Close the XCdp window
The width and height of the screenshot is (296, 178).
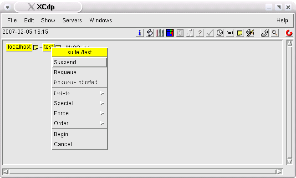coord(288,7)
